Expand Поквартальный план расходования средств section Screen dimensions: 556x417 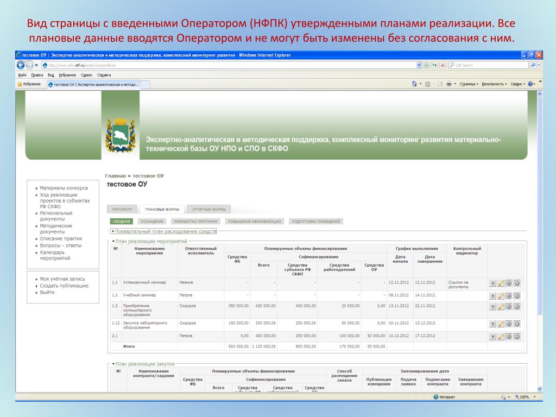(x=164, y=231)
